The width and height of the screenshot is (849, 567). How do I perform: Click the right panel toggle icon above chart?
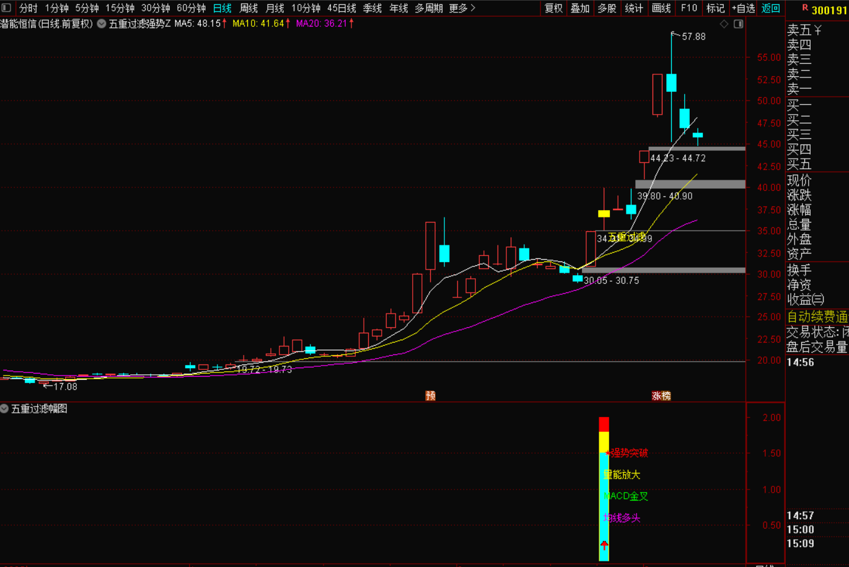(x=738, y=24)
